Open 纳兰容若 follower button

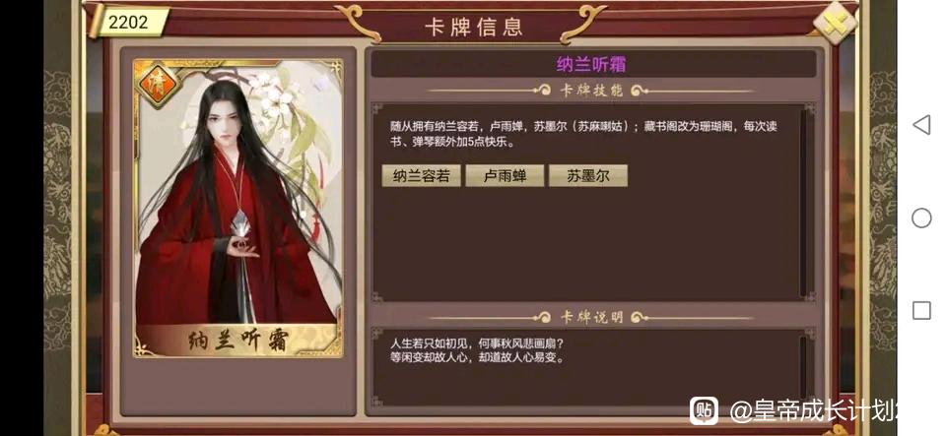tap(421, 176)
